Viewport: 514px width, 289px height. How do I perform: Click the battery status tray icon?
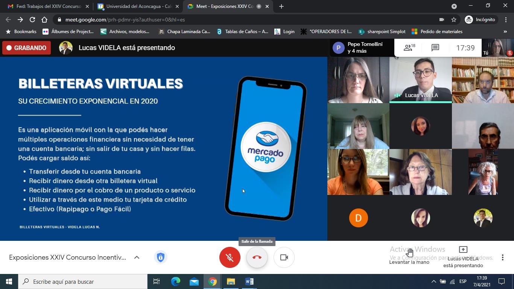(x=443, y=281)
